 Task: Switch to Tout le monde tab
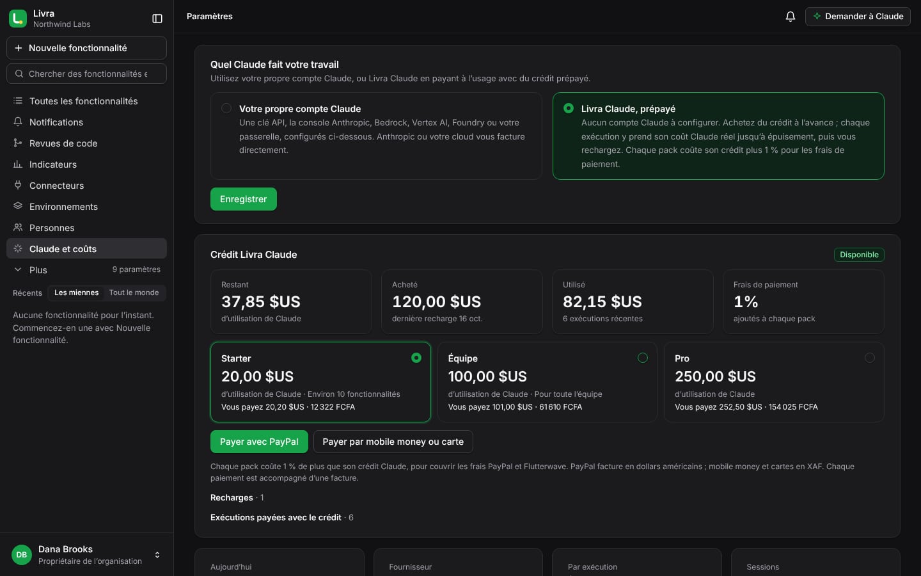[x=134, y=292]
